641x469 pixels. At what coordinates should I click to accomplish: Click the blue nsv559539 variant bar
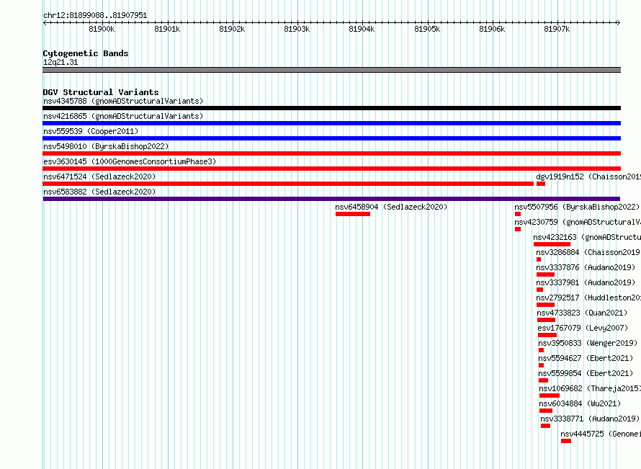pos(331,138)
